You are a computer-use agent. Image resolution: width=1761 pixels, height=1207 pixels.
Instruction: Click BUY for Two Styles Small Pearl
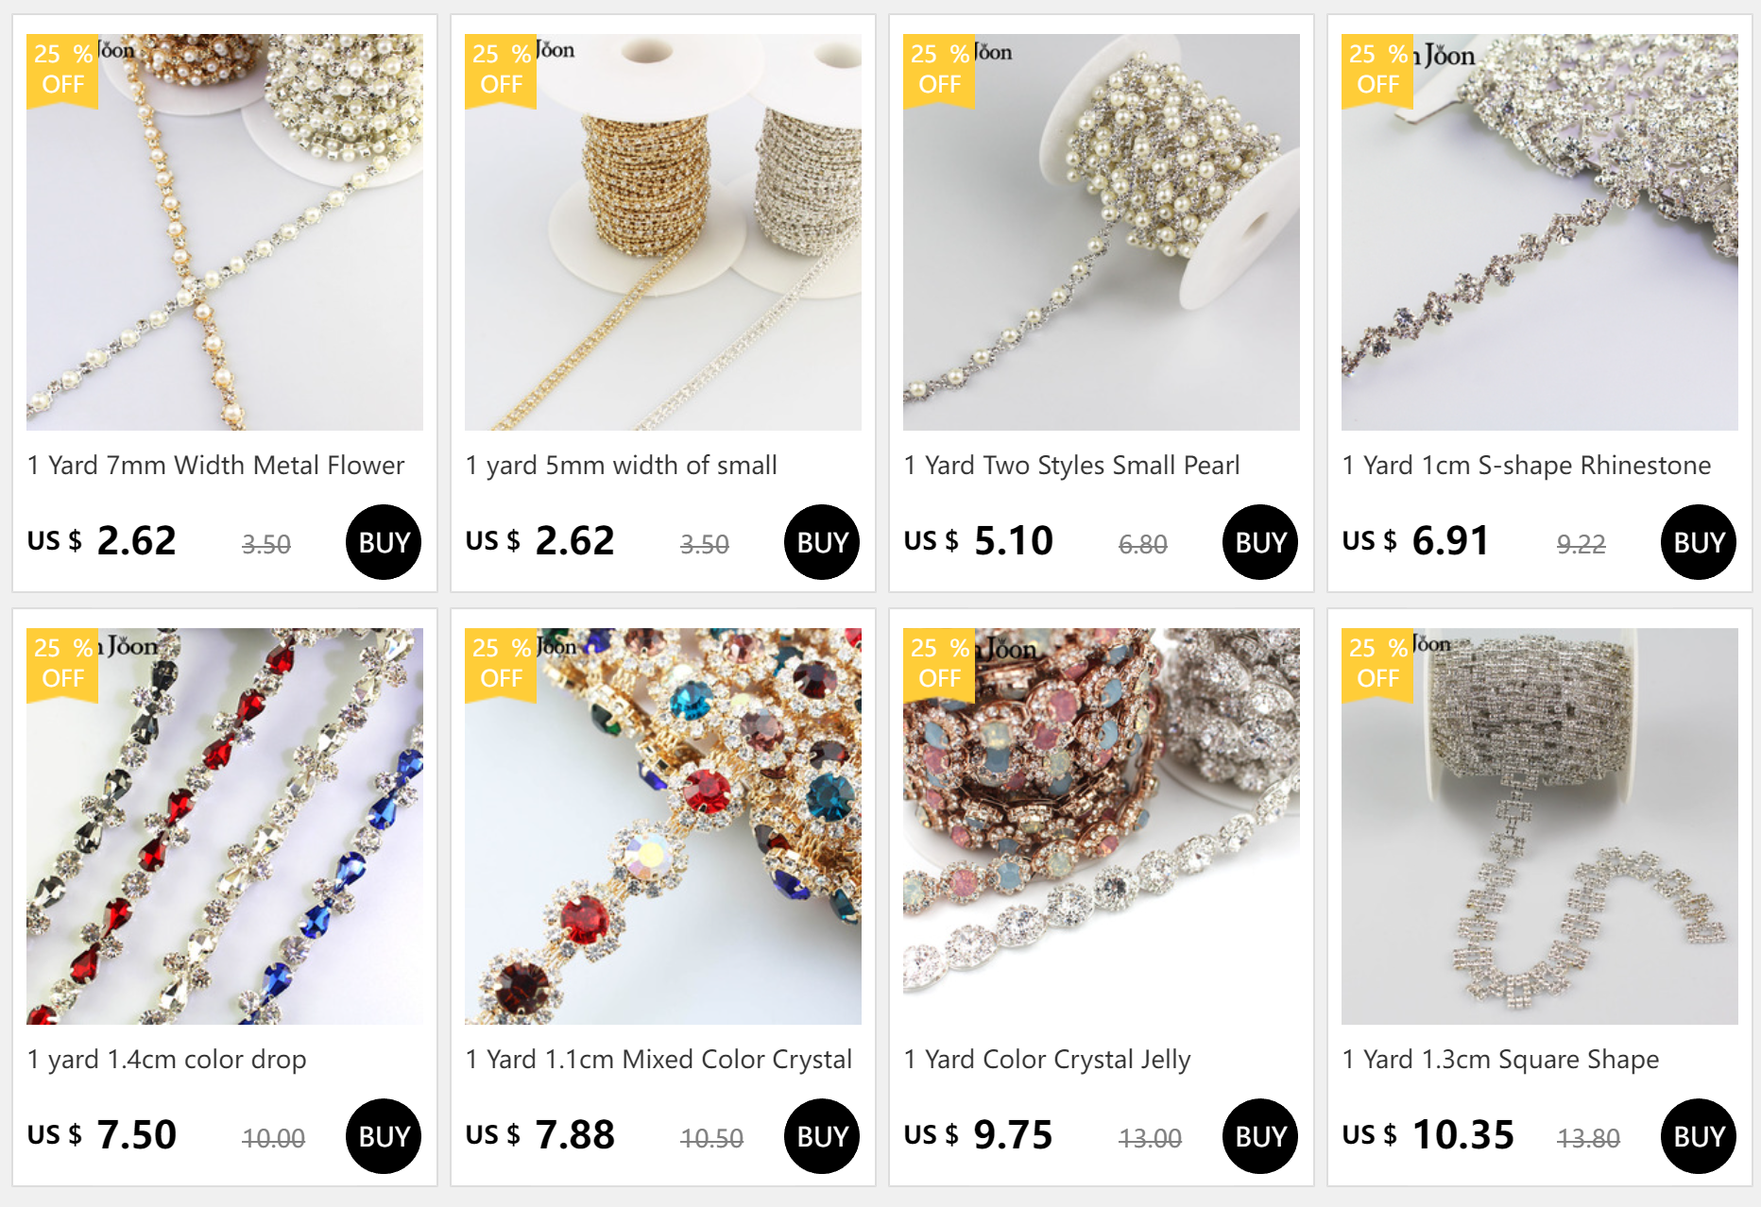click(1260, 542)
